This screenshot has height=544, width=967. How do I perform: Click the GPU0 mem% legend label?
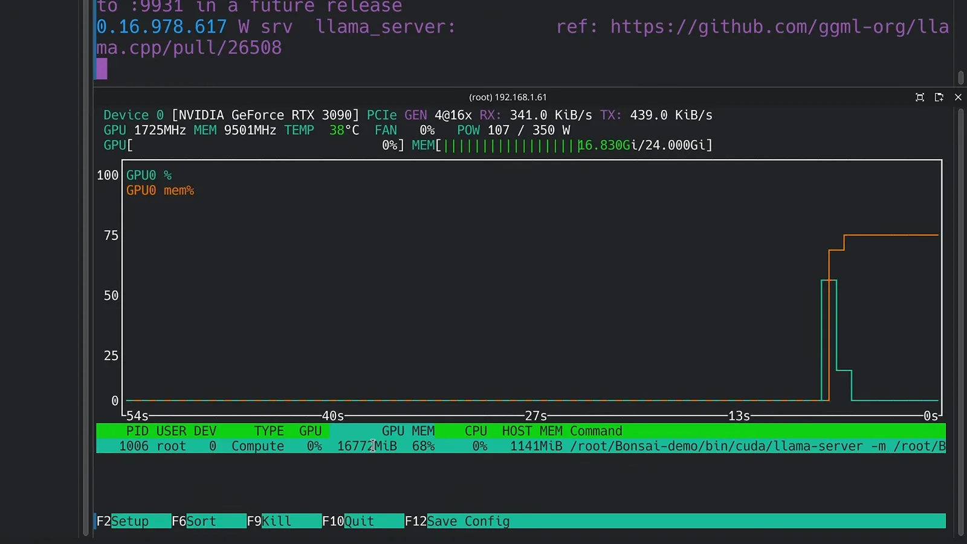coord(160,190)
